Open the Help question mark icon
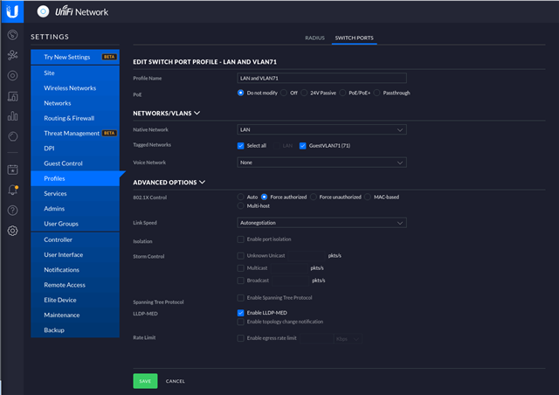Viewport: 559px width, 395px height. [x=13, y=211]
